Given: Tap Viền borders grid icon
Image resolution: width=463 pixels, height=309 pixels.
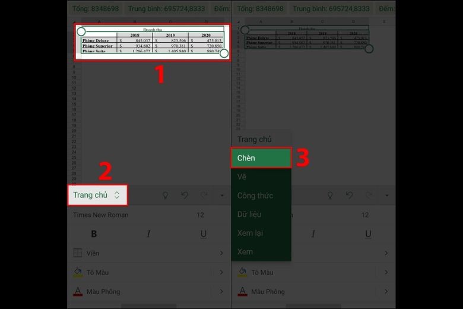Looking at the screenshot, I should click(x=77, y=253).
